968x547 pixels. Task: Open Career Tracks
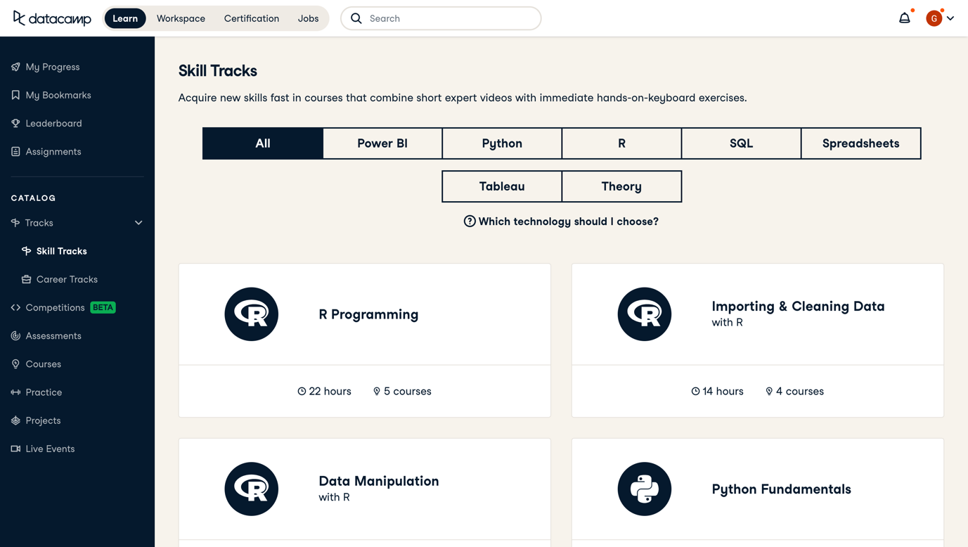pos(67,279)
